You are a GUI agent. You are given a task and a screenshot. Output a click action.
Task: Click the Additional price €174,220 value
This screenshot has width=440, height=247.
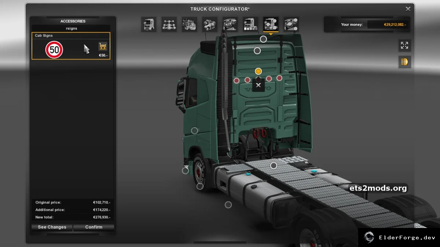click(x=101, y=210)
